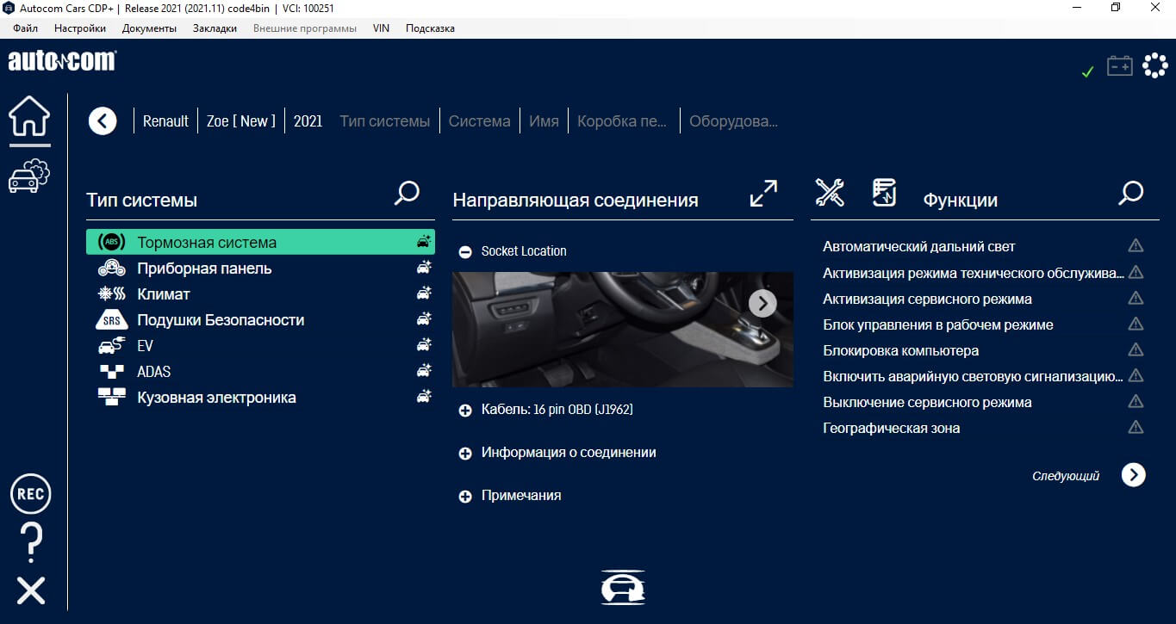Click the dotted circle loading icon
This screenshot has height=624, width=1176.
(x=1154, y=66)
